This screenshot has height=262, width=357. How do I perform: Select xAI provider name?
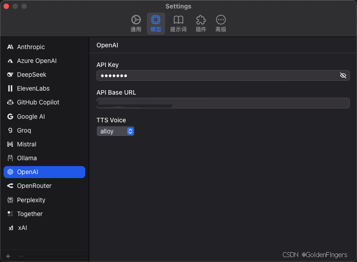coord(23,228)
